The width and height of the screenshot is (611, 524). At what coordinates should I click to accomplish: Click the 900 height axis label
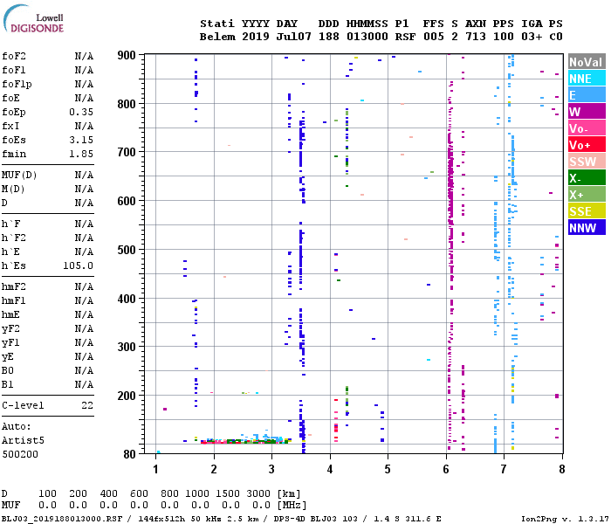click(x=127, y=55)
